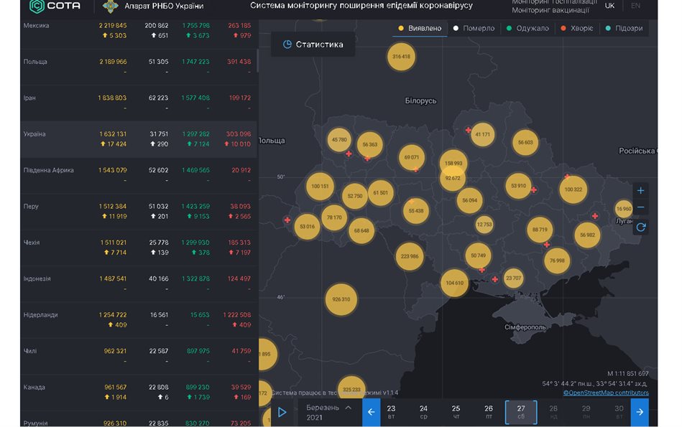
Task: Click the 12 753 map bubble
Action: pyautogui.click(x=484, y=225)
